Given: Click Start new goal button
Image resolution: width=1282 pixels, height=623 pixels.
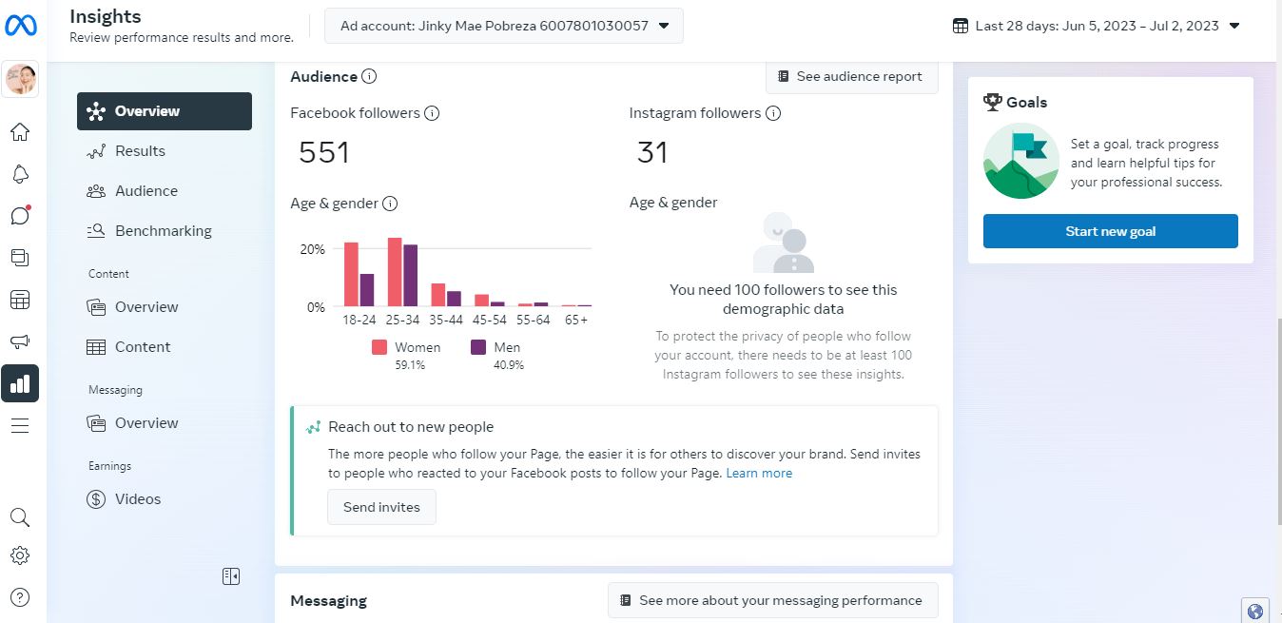Looking at the screenshot, I should pyautogui.click(x=1111, y=231).
